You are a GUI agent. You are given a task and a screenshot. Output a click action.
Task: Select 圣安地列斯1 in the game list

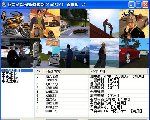[x=17, y=70]
